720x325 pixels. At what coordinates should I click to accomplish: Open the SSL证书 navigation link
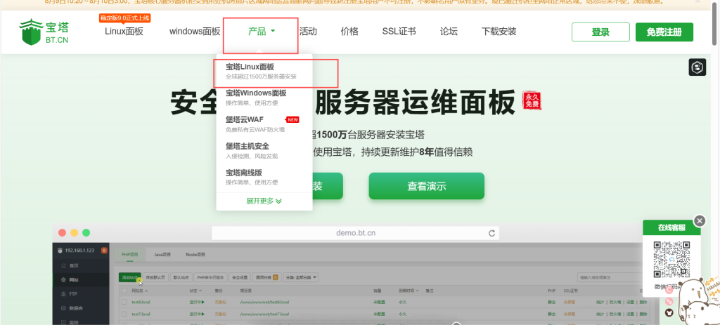click(399, 32)
